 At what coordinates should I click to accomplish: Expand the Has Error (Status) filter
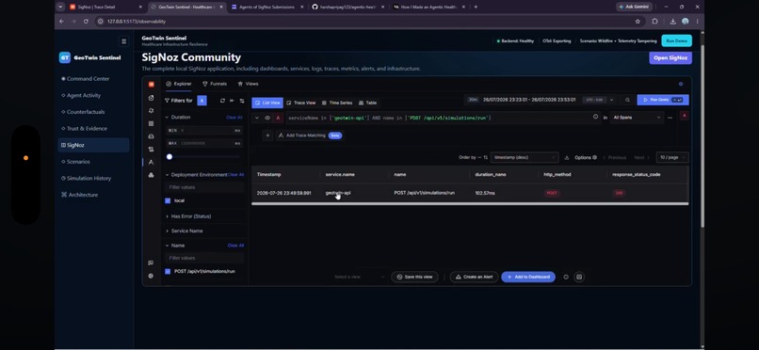167,216
